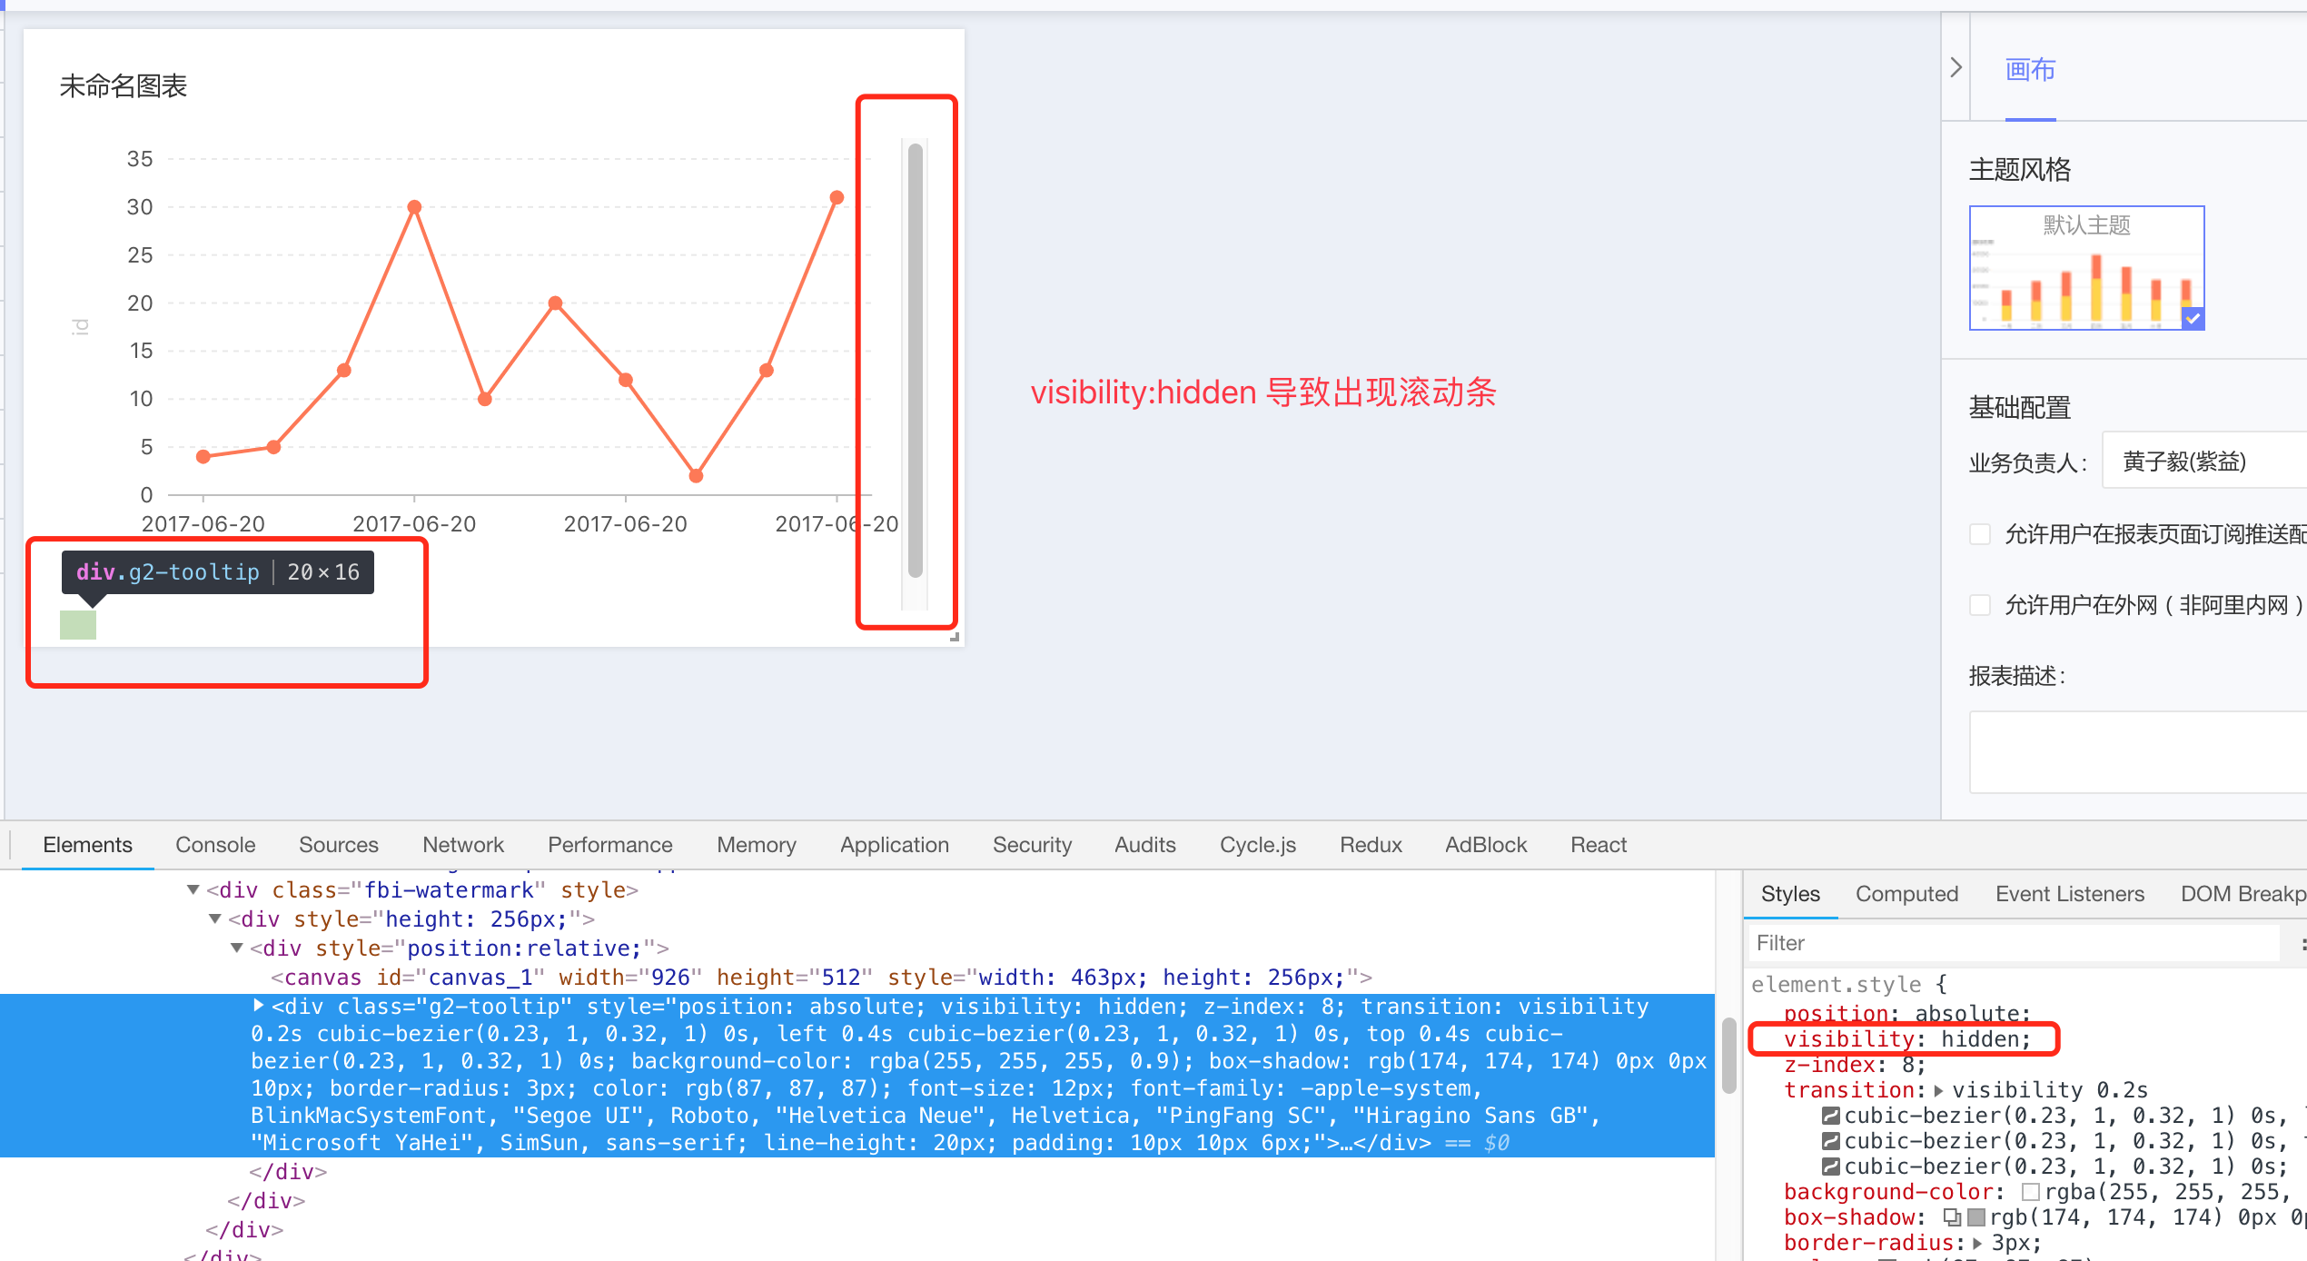
Task: Enable 允许用户在报表页面订阅推送 checkbox
Action: tap(1980, 536)
